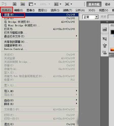Expand the 自动(U) submenu

[40, 100]
